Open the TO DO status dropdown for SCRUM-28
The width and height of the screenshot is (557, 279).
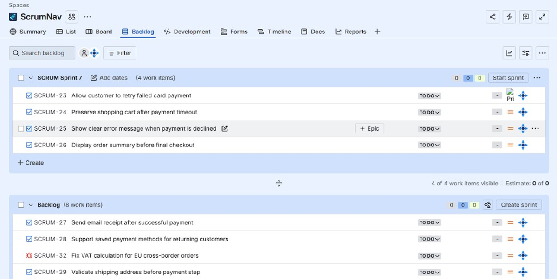[429, 239]
